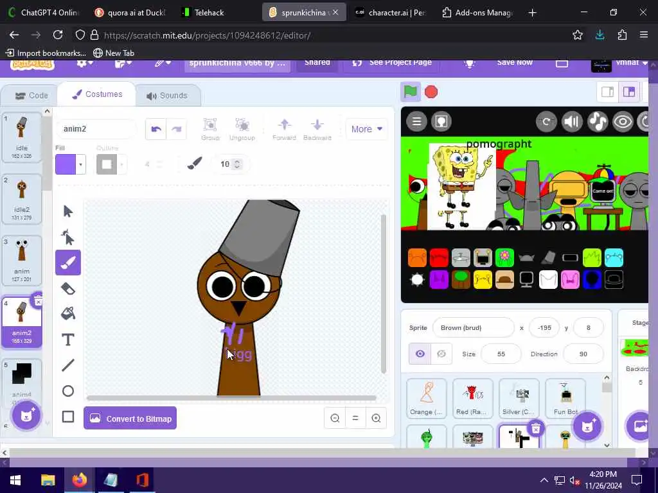
Task: Open the Fill color dropdown
Action: pyautogui.click(x=80, y=164)
